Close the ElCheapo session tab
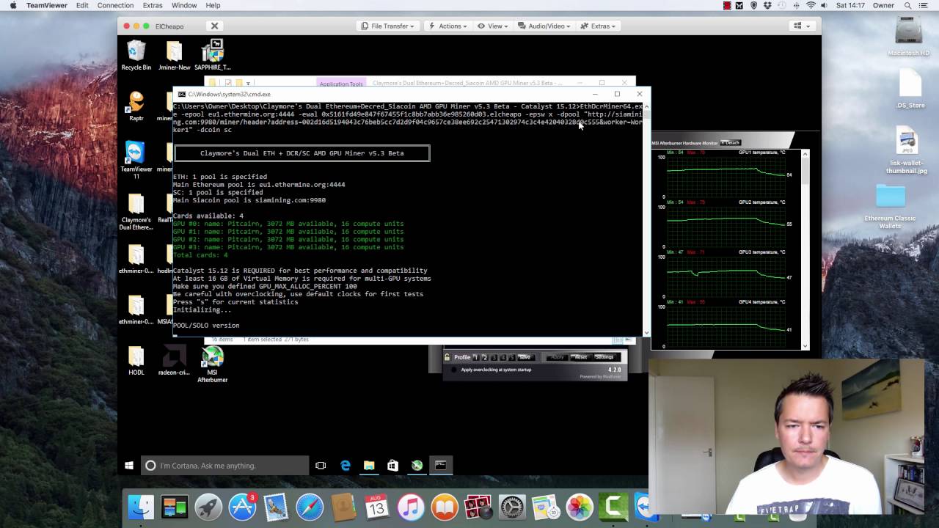Viewport: 939px width, 528px height. tap(214, 26)
